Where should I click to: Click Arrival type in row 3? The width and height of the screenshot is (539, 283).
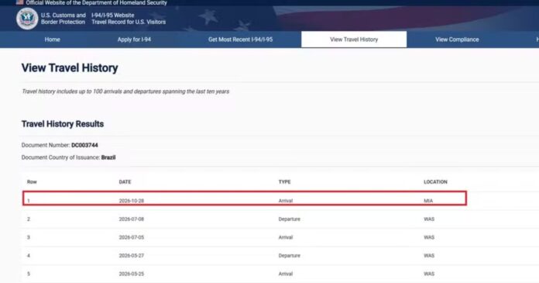click(x=285, y=237)
